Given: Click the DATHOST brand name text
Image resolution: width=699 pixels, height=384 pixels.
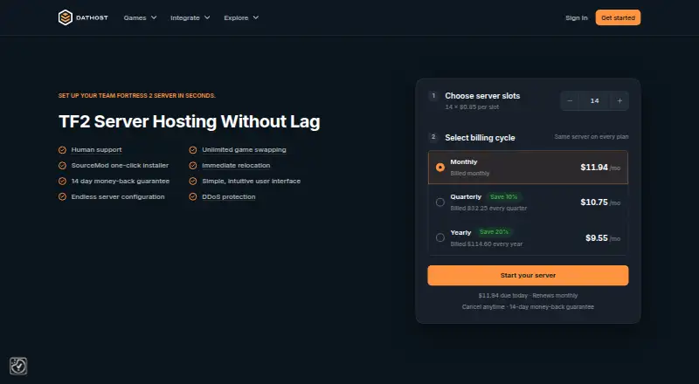Looking at the screenshot, I should [92, 17].
